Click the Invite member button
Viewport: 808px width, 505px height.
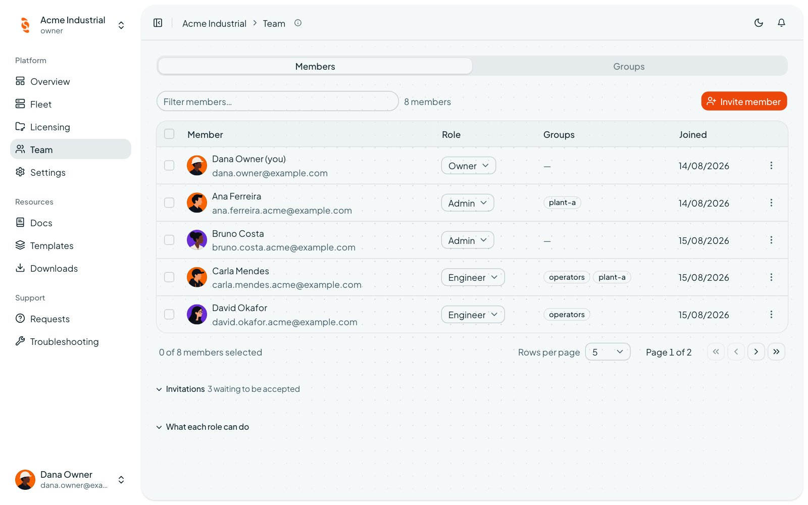coord(744,101)
